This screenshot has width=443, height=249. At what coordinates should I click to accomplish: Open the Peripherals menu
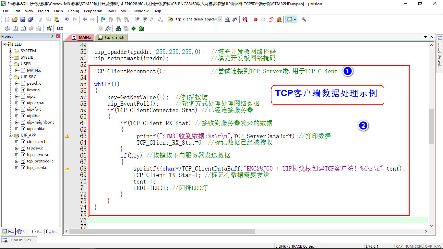pos(93,11)
